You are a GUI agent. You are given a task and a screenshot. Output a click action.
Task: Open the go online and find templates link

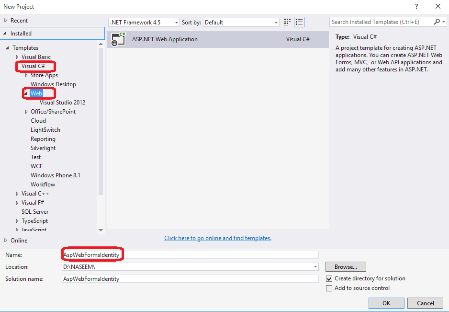point(218,238)
